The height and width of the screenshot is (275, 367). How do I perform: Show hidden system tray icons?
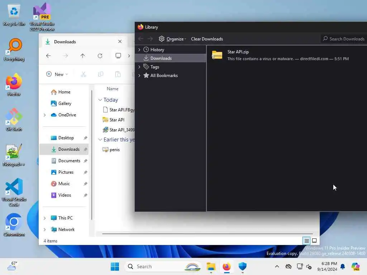[277, 266]
